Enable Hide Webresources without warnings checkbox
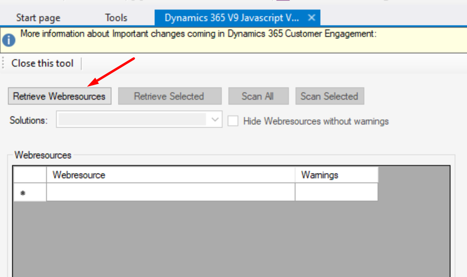467x277 pixels. tap(233, 121)
